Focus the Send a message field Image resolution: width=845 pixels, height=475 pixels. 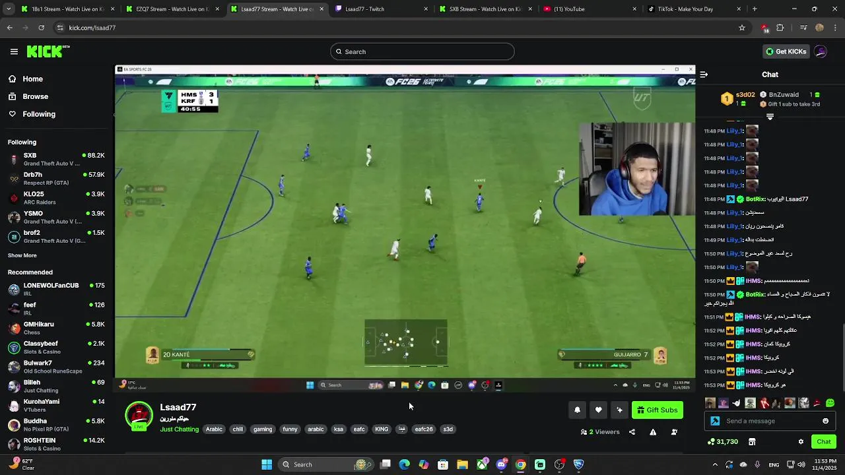[771, 421]
